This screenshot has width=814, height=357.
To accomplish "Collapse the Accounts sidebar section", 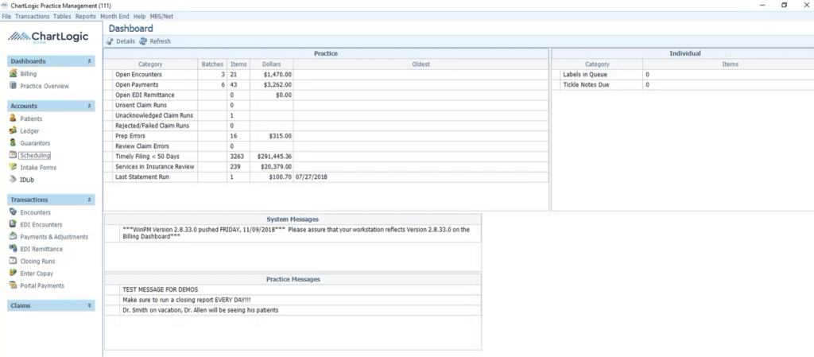I will click(x=89, y=106).
